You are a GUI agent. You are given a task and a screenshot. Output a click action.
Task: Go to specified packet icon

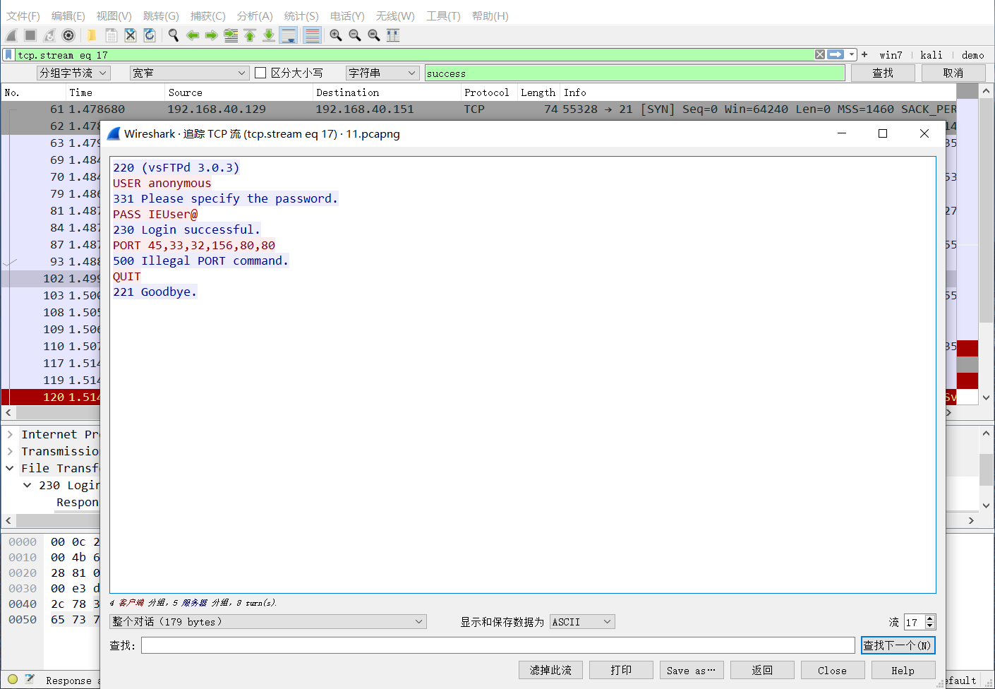231,35
